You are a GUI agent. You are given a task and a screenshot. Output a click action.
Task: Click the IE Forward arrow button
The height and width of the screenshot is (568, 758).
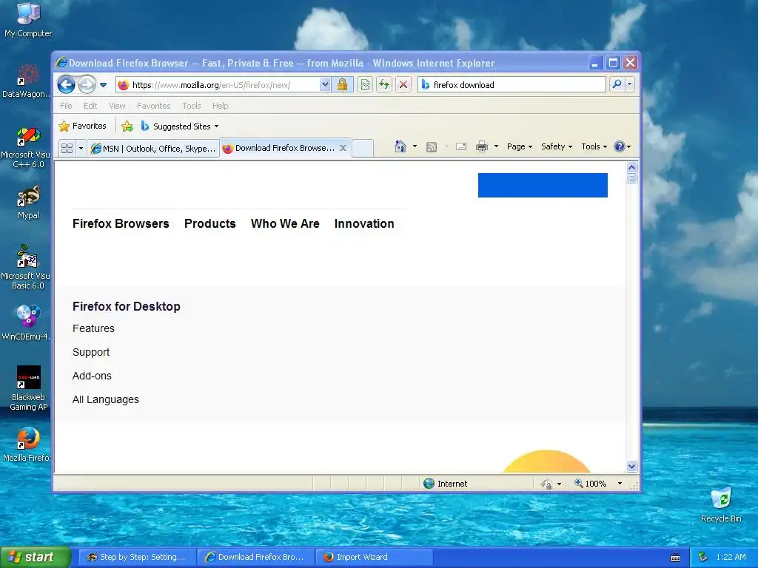[x=87, y=85]
